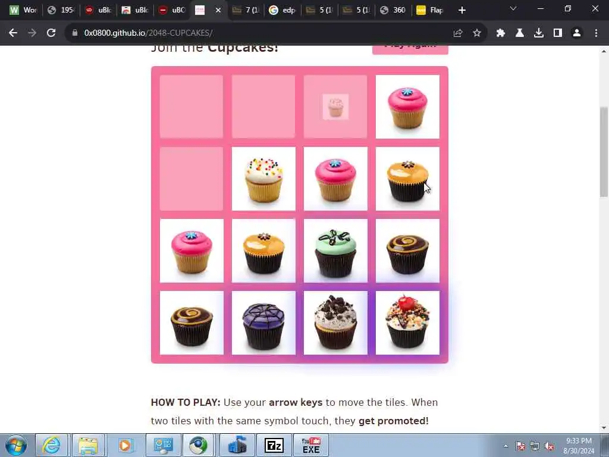Open the Action Center flag icon
The width and height of the screenshot is (609, 457).
point(520,446)
